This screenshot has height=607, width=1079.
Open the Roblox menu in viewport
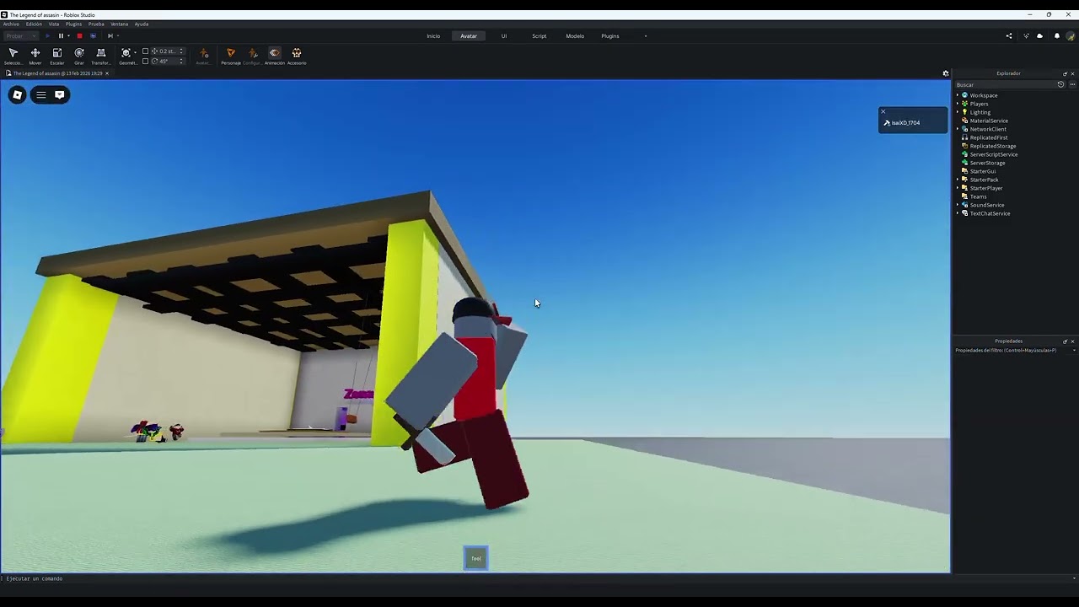pyautogui.click(x=17, y=94)
